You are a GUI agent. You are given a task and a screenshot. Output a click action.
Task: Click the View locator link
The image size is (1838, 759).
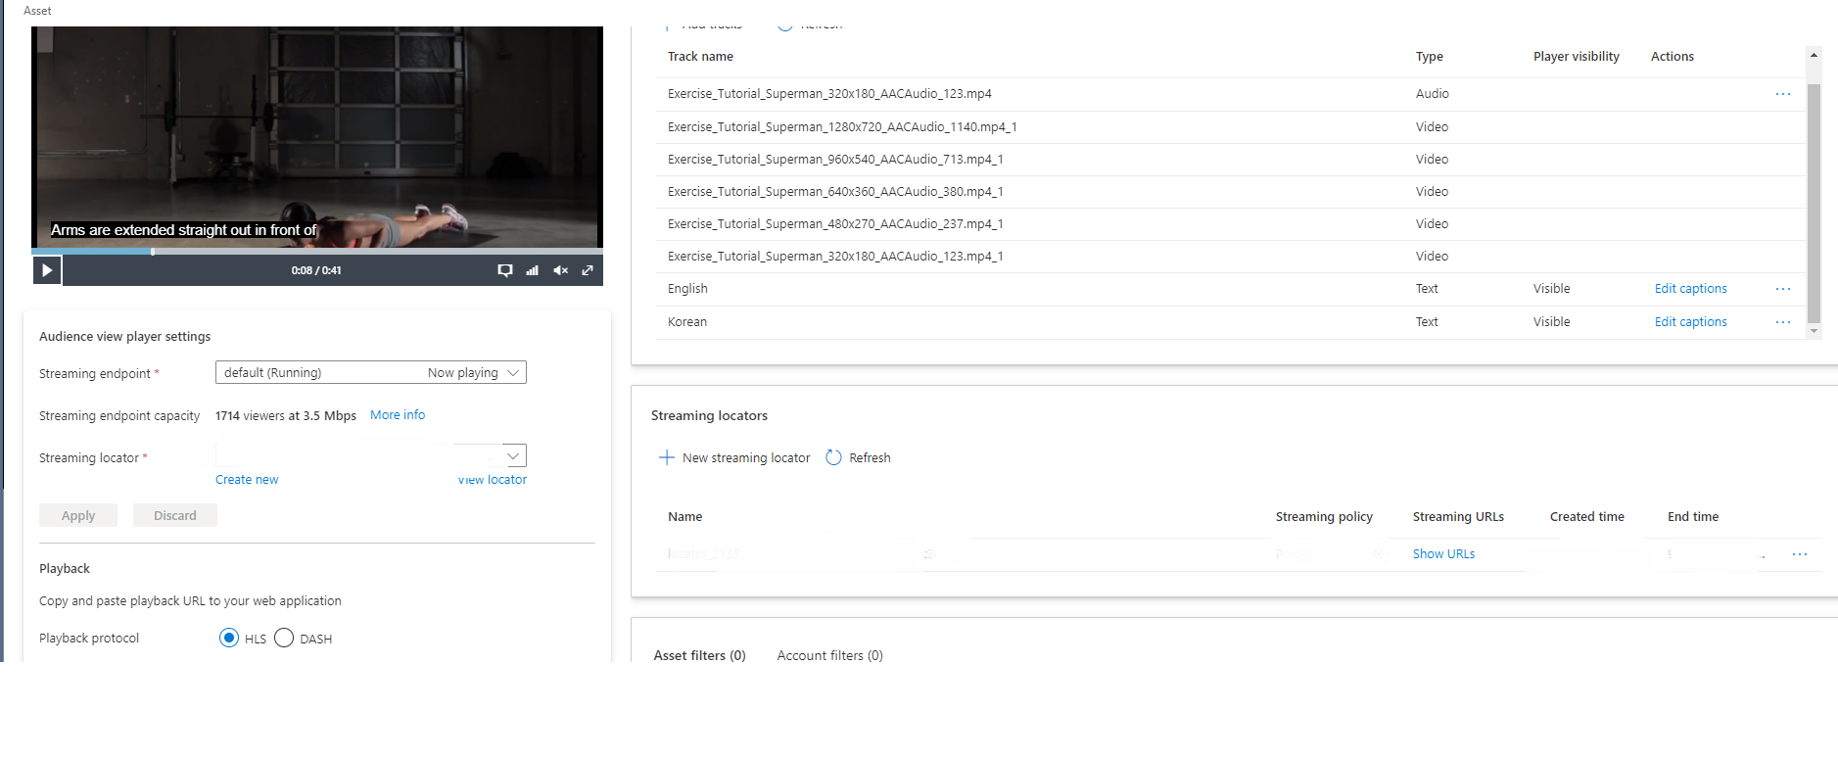[x=493, y=480]
